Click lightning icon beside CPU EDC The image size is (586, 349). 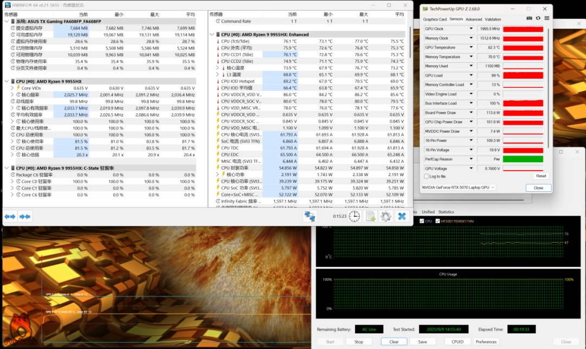click(x=218, y=154)
